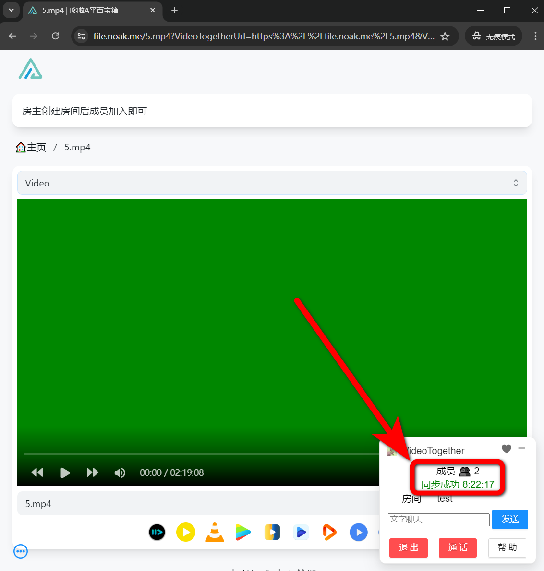The height and width of the screenshot is (571, 544).
Task: Open the tab search dropdown arrow
Action: pyautogui.click(x=11, y=10)
